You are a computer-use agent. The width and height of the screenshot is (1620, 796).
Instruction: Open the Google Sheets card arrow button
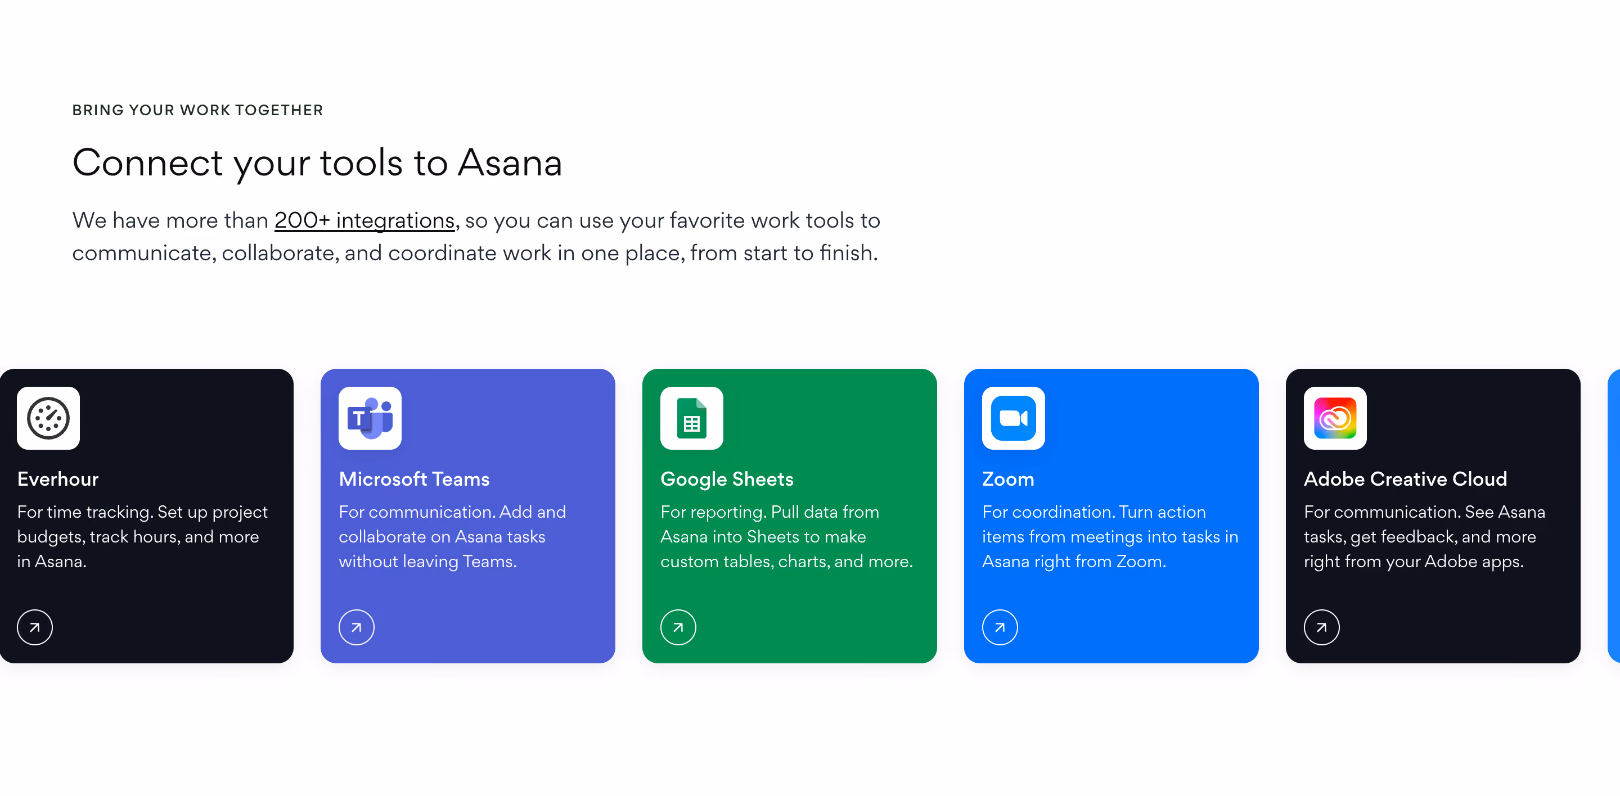click(x=678, y=627)
